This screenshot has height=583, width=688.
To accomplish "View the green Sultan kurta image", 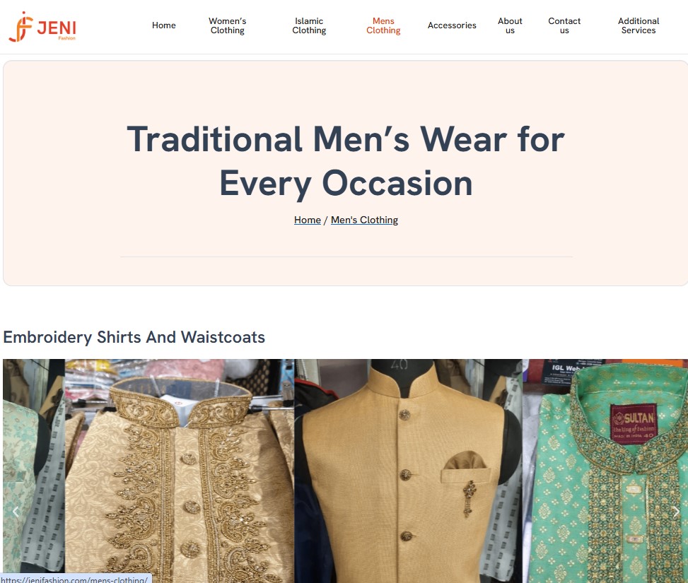I will coord(605,471).
